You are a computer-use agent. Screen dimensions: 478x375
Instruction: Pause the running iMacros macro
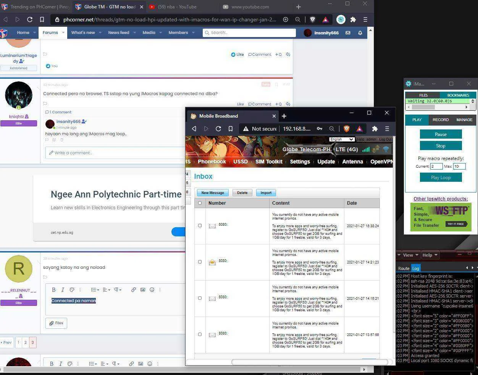coord(441,134)
